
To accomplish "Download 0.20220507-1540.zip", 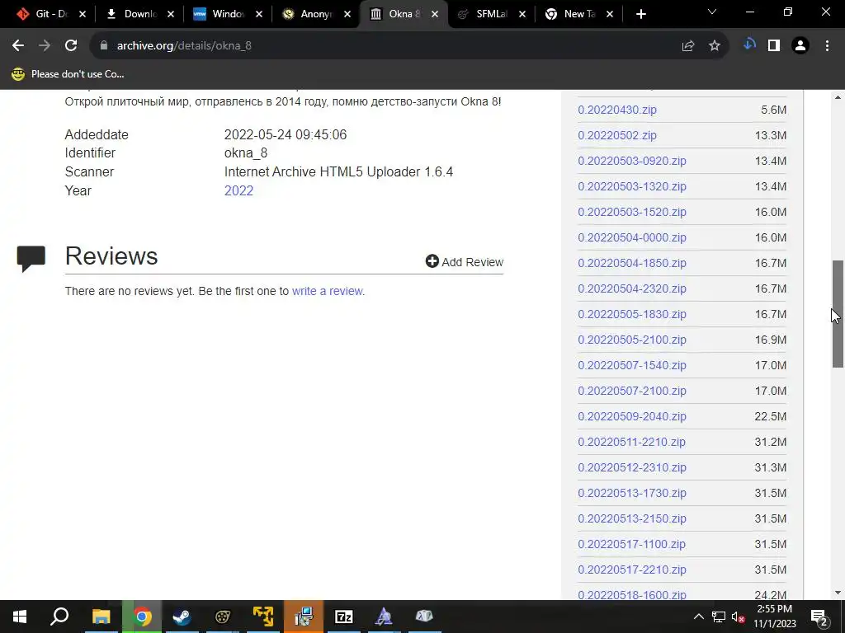I will point(632,365).
